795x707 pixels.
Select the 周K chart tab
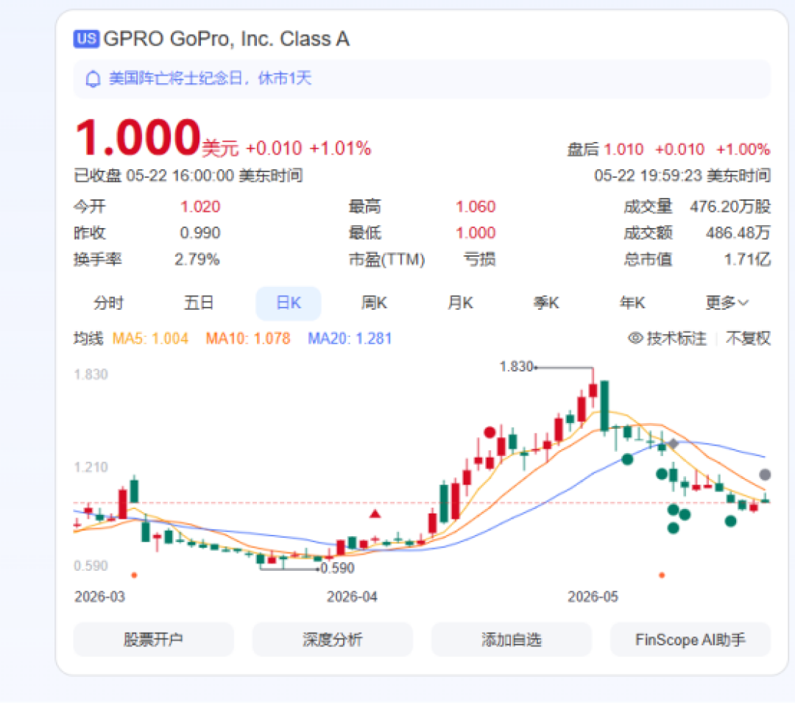point(374,303)
